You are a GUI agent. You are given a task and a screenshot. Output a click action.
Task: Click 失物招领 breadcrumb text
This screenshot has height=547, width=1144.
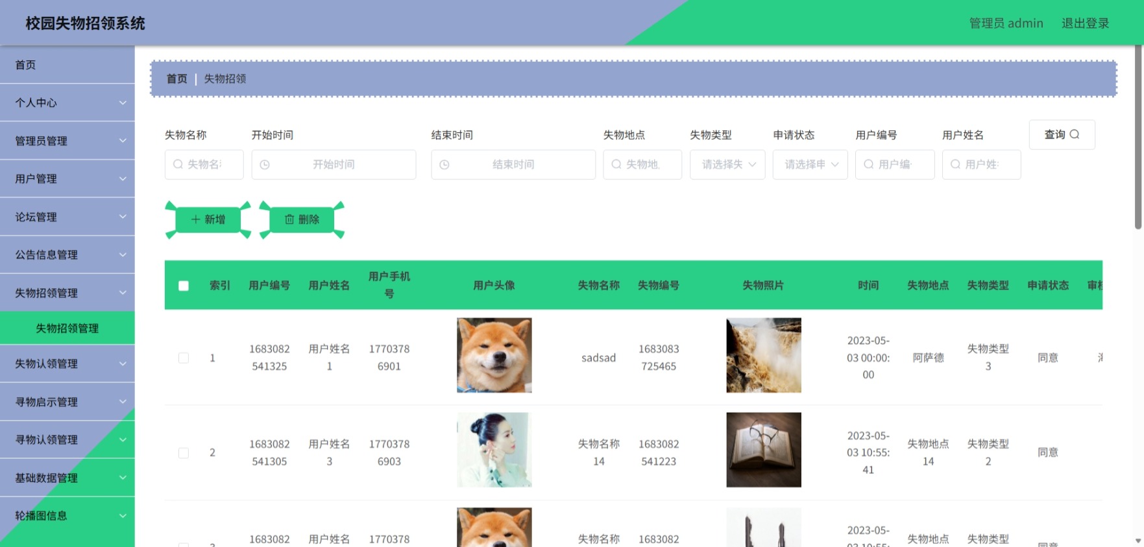click(x=225, y=78)
